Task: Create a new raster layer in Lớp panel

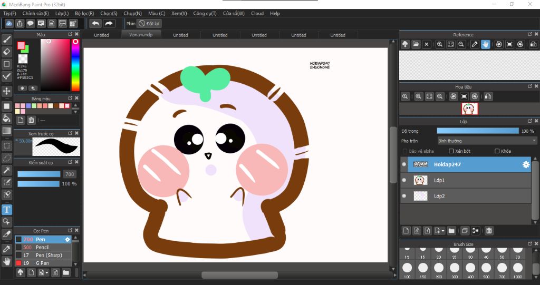Action: tap(406, 231)
